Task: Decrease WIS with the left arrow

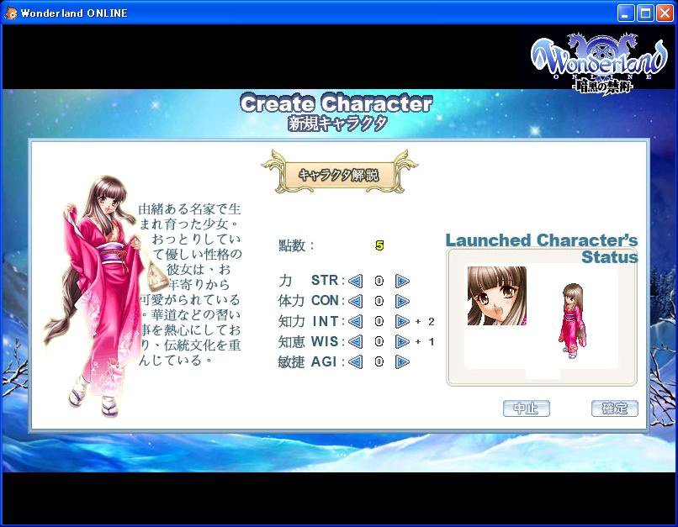Action: [356, 342]
